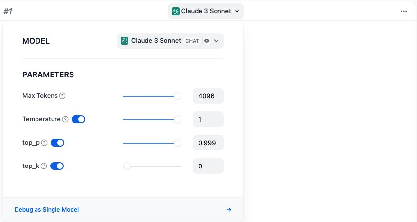Turn off the top_k toggle
Screen dimensions: 417x222
[57, 166]
